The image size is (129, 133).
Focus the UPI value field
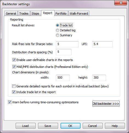coord(102,44)
